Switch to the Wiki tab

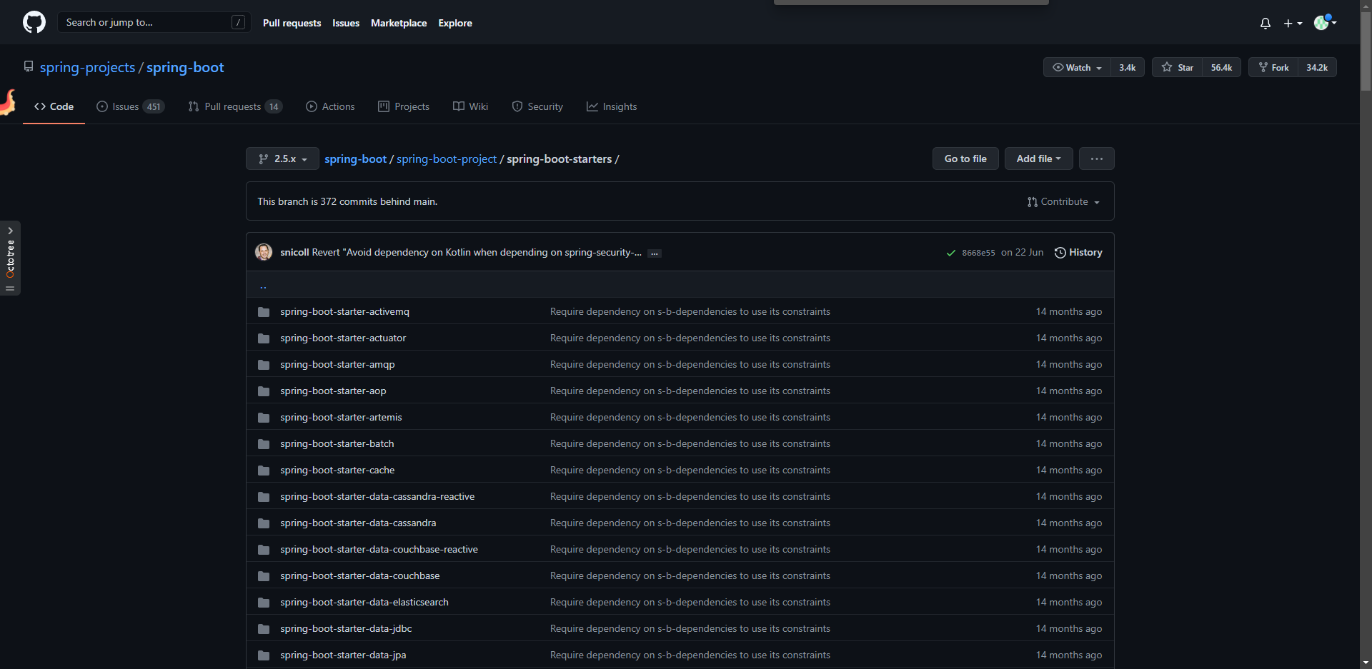click(471, 106)
